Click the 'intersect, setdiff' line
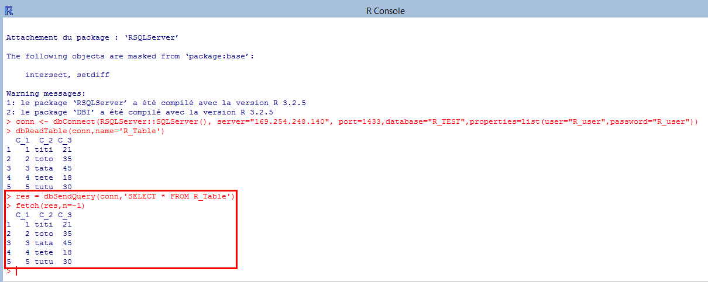 [x=67, y=75]
